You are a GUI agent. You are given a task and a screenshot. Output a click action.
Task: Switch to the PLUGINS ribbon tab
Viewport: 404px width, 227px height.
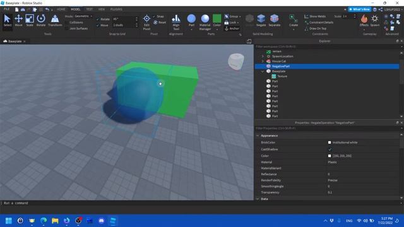point(116,9)
